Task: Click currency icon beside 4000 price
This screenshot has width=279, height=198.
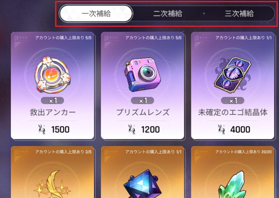Action: 222,129
